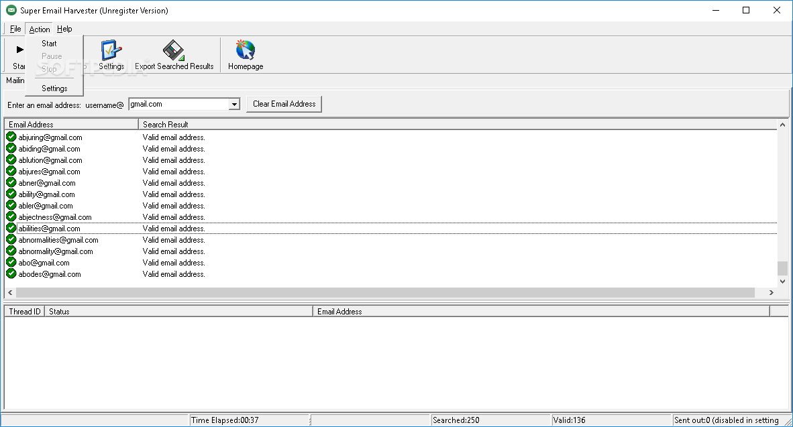
Task: Click the horizontal scroll right arrow
Action: 772,292
